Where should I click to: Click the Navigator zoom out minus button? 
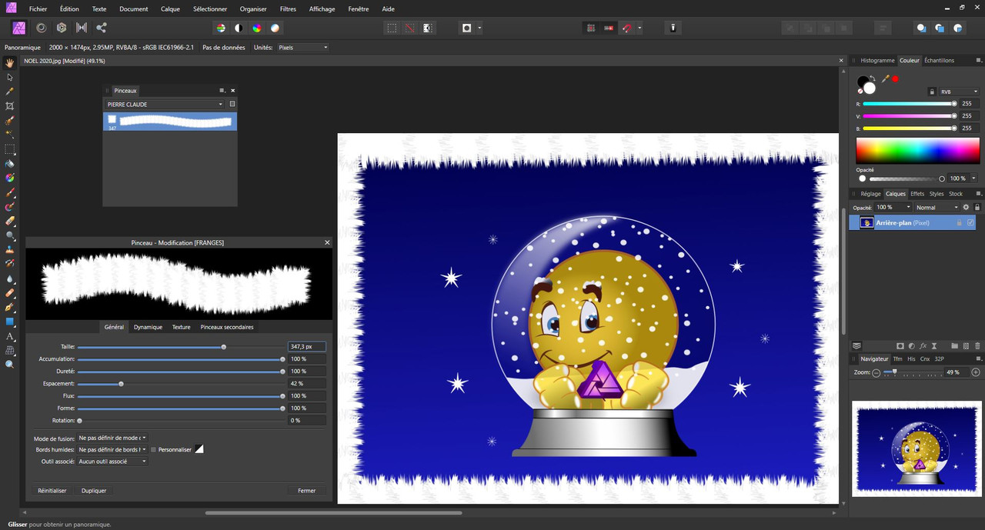point(876,372)
